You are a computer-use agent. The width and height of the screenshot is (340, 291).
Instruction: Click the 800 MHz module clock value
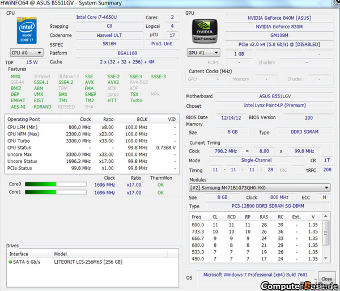(279, 197)
